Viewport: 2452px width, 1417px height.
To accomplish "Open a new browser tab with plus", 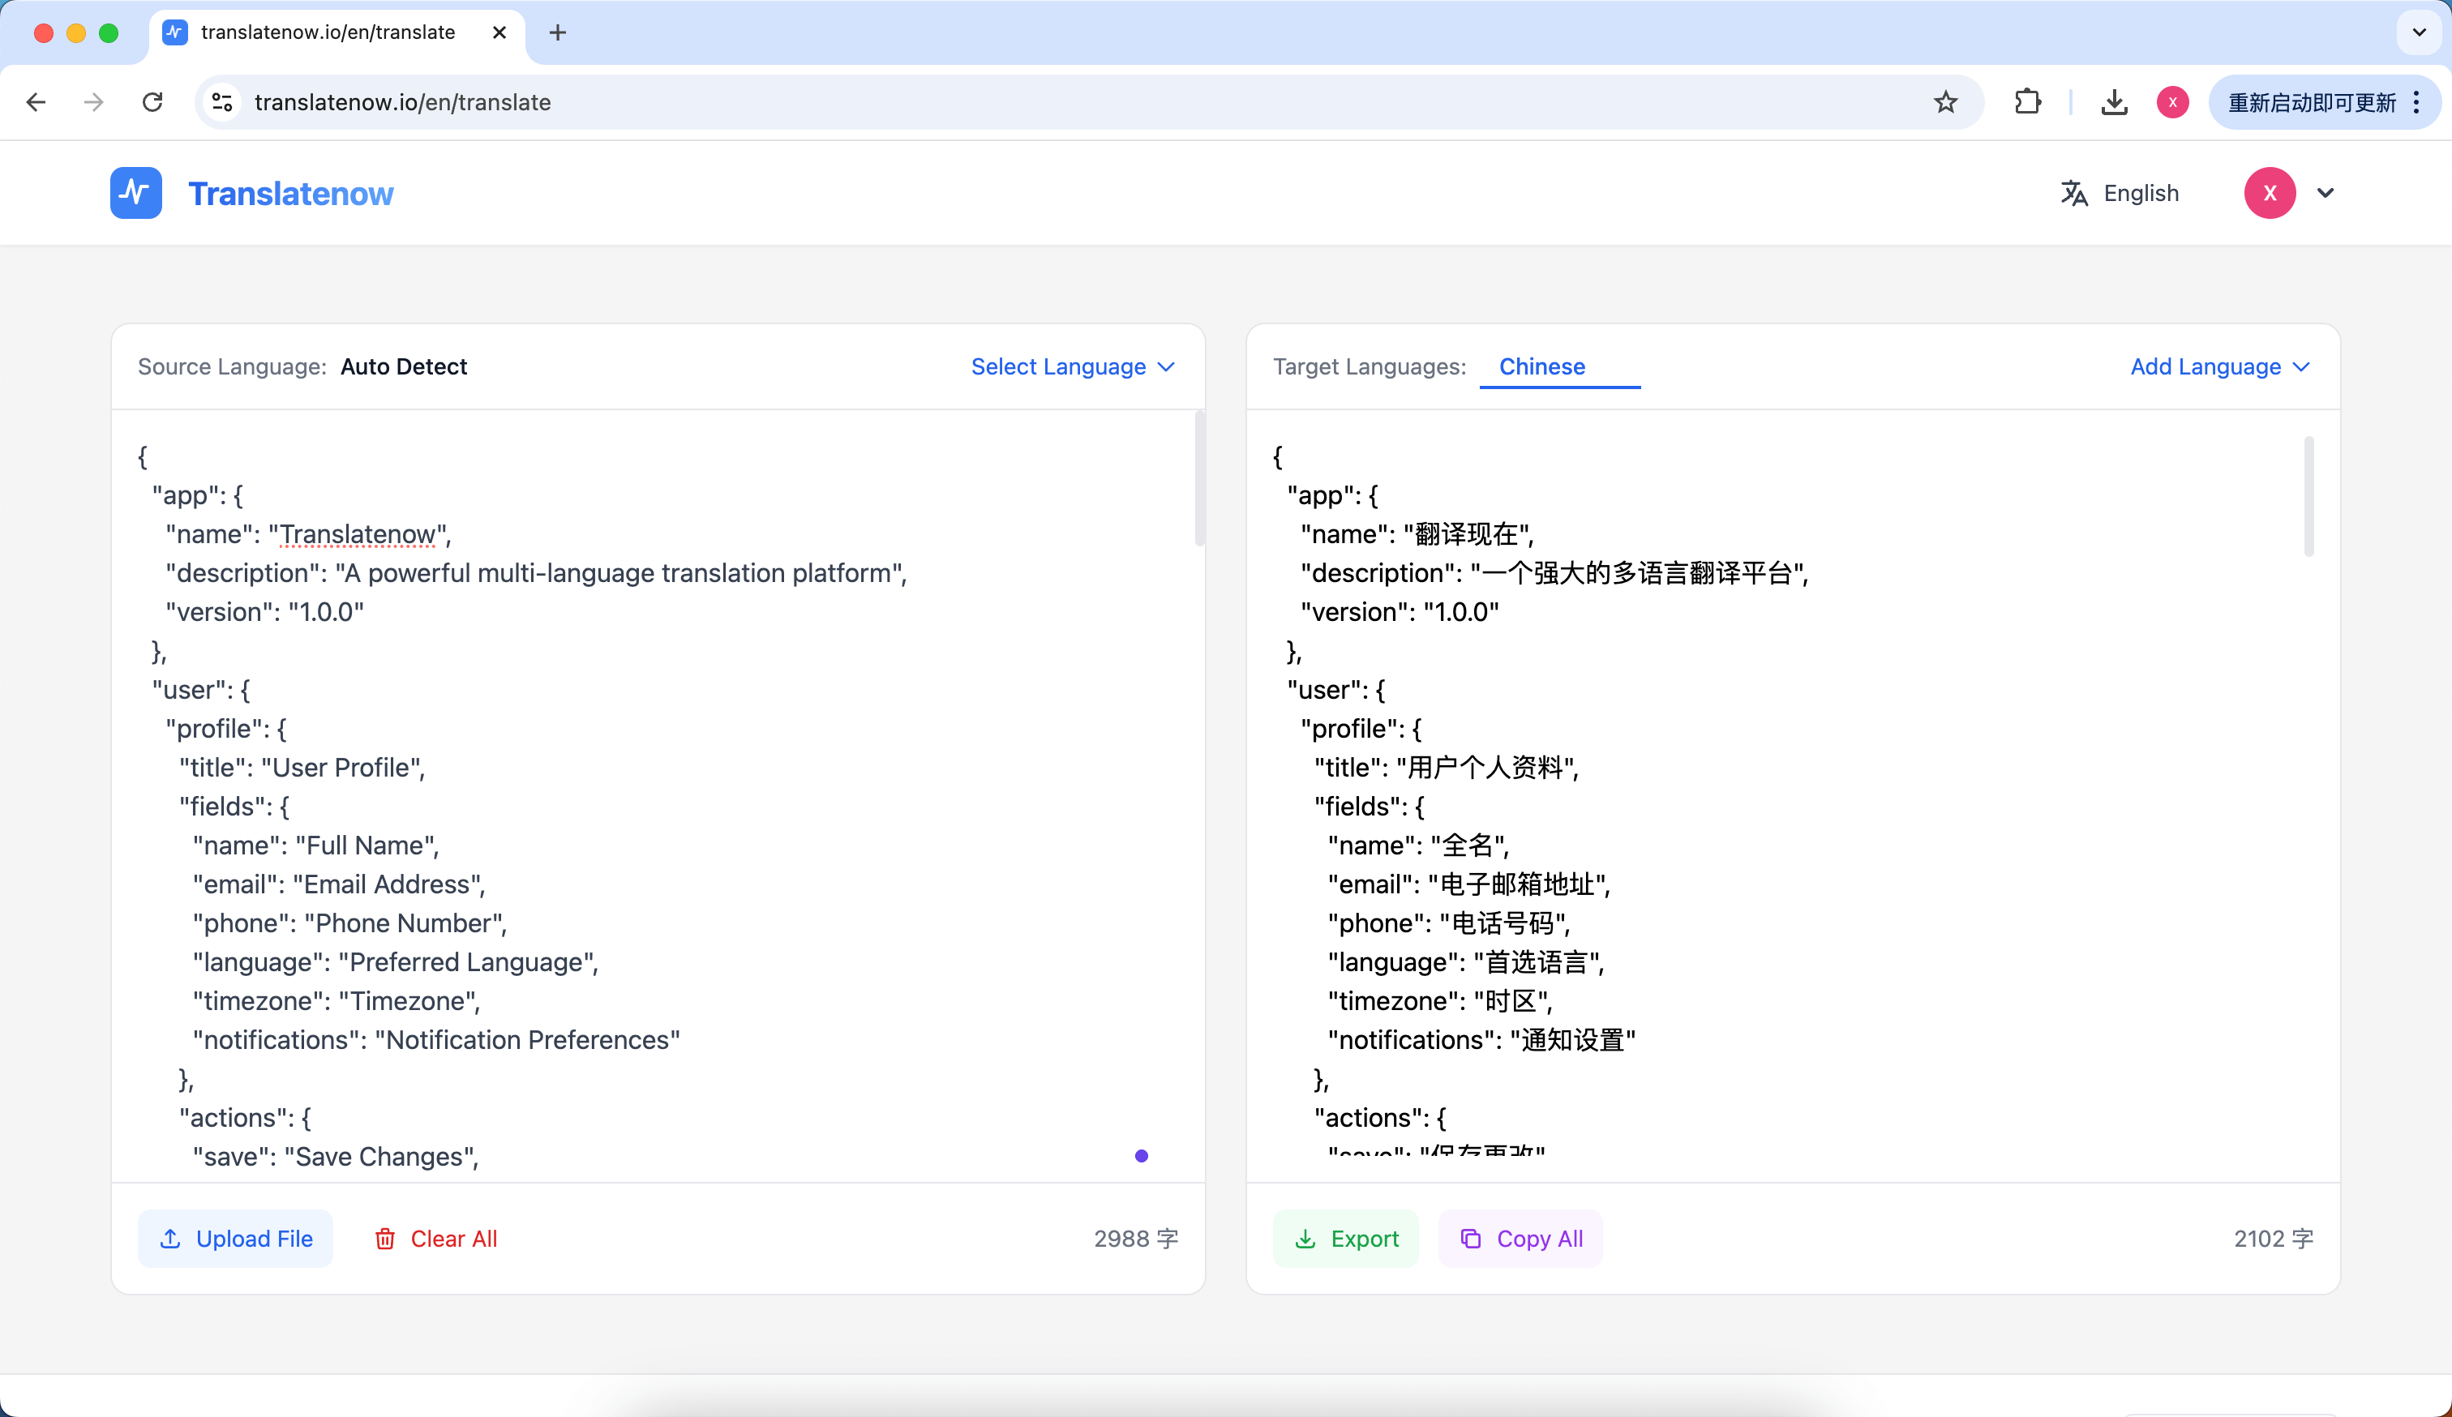I will [x=558, y=32].
